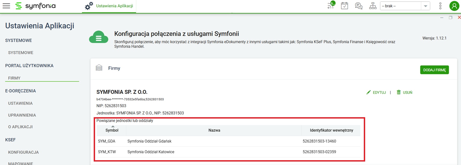Click the Ustawienia Aplikacji page title

pyautogui.click(x=40, y=26)
